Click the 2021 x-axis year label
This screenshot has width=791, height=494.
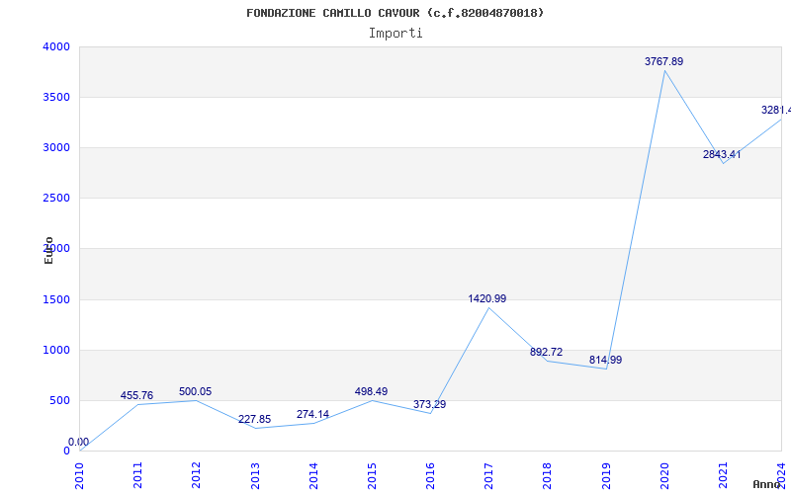(x=724, y=475)
